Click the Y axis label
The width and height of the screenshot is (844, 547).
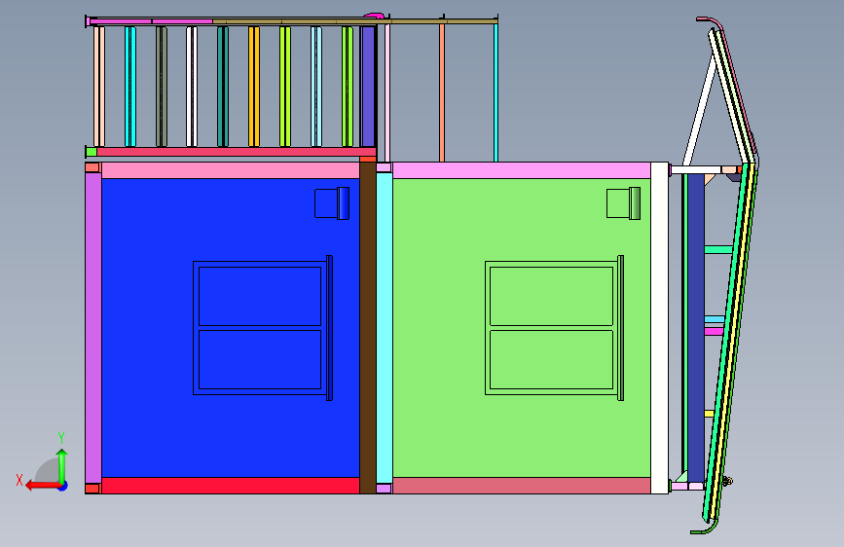click(61, 438)
